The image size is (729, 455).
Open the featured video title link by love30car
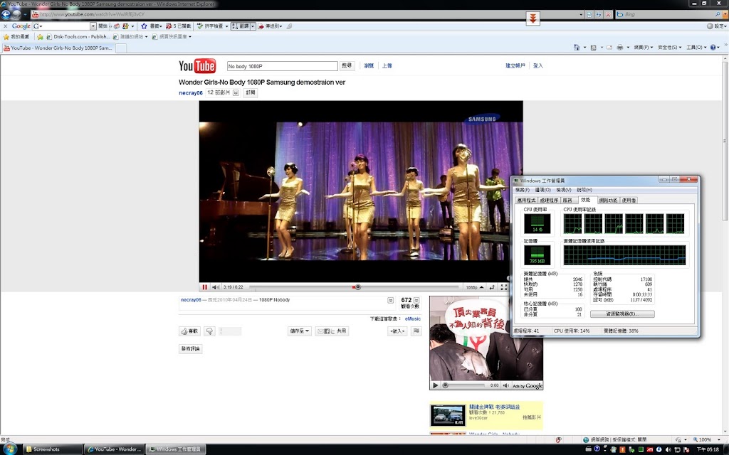coord(495,407)
